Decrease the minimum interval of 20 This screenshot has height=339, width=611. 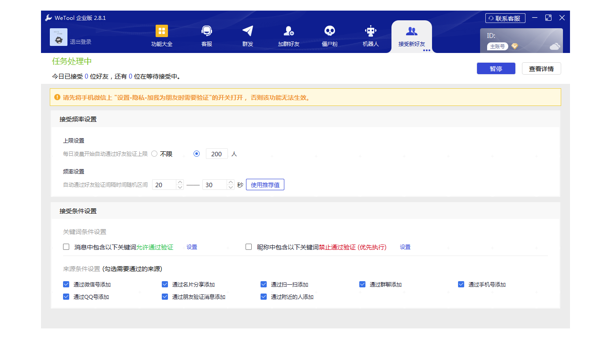(x=180, y=188)
